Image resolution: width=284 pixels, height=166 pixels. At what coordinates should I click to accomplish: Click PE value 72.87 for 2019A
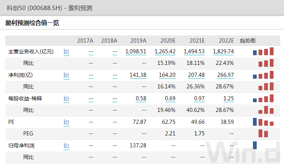coord(140,122)
